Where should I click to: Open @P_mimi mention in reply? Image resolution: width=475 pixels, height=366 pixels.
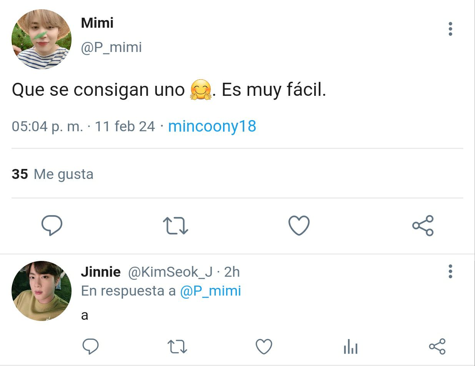pos(210,291)
